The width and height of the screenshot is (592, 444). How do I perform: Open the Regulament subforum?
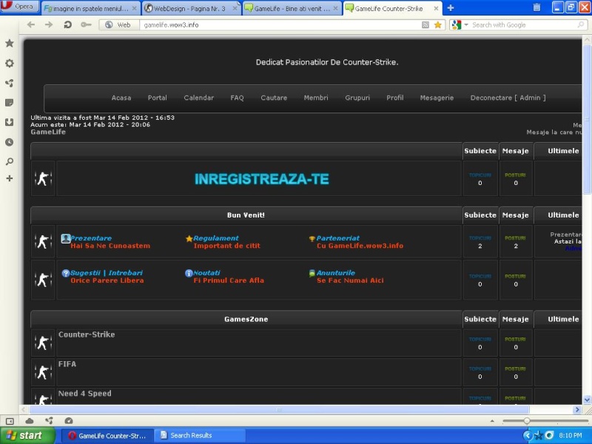click(x=216, y=238)
